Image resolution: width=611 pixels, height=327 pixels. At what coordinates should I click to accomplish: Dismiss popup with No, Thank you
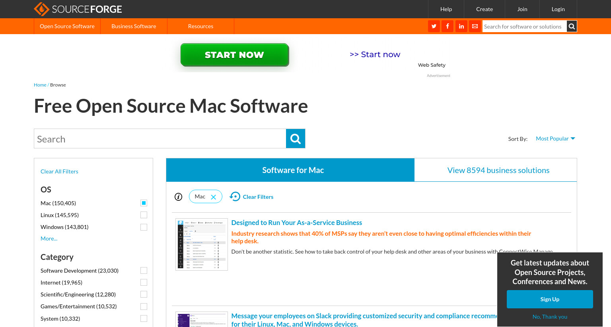(550, 317)
